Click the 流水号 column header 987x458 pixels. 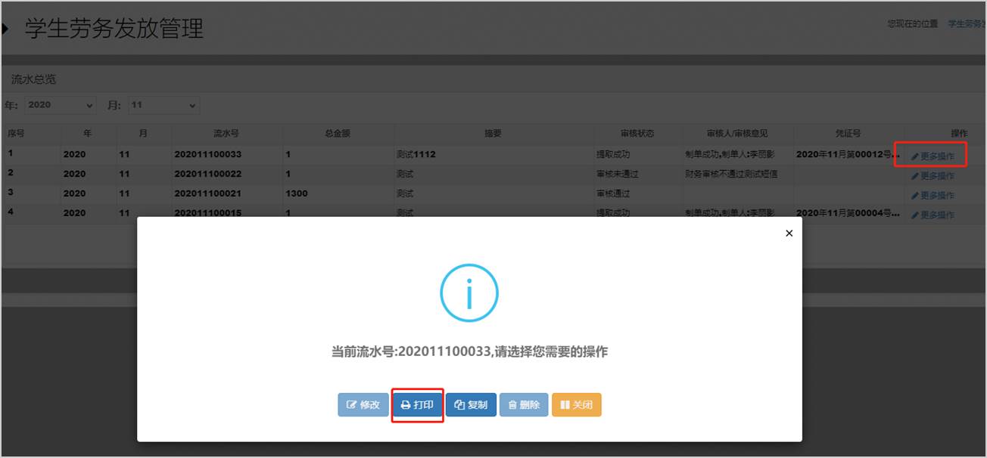[x=226, y=134]
